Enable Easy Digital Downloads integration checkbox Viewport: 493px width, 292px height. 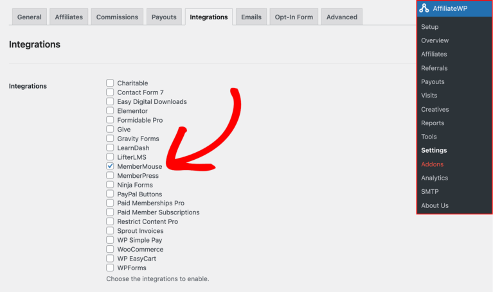[x=110, y=101]
